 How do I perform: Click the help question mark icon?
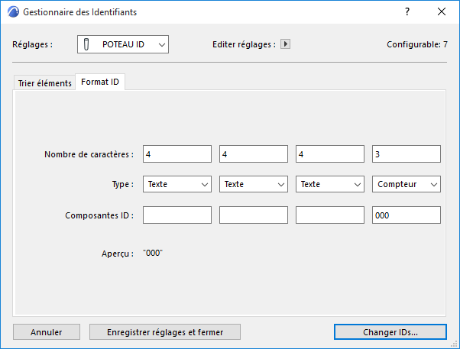(x=407, y=12)
